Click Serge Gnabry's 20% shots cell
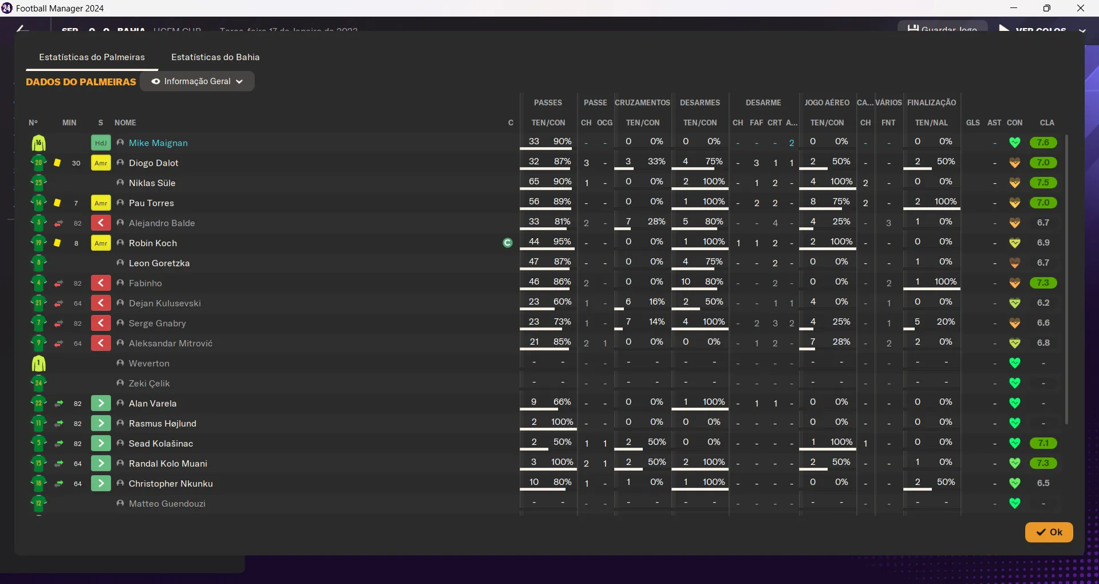Image resolution: width=1099 pixels, height=584 pixels. (931, 322)
